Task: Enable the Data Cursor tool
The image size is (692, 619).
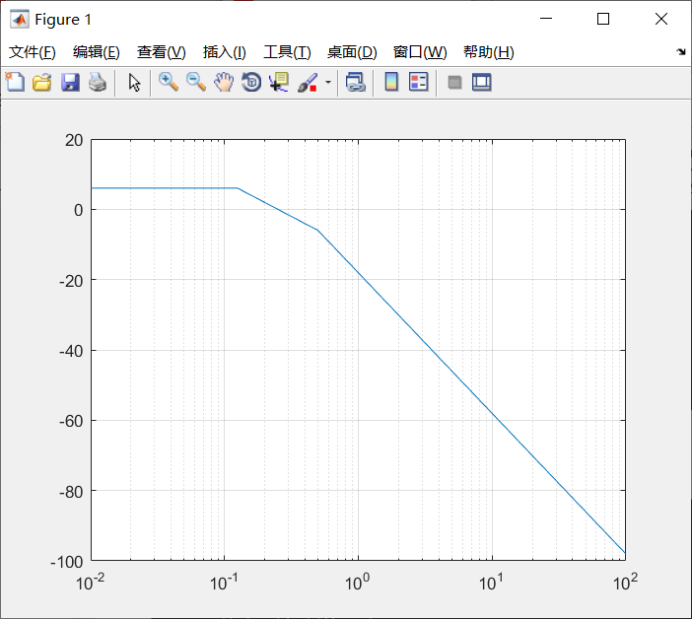Action: click(x=279, y=82)
